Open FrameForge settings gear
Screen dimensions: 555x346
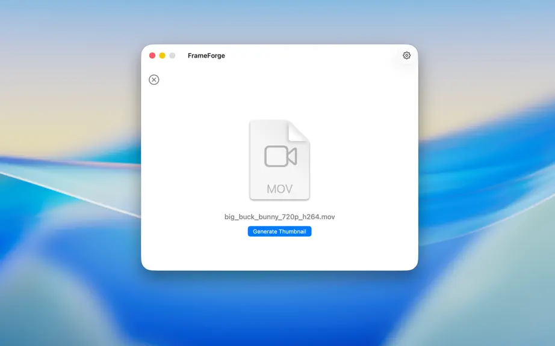click(406, 55)
